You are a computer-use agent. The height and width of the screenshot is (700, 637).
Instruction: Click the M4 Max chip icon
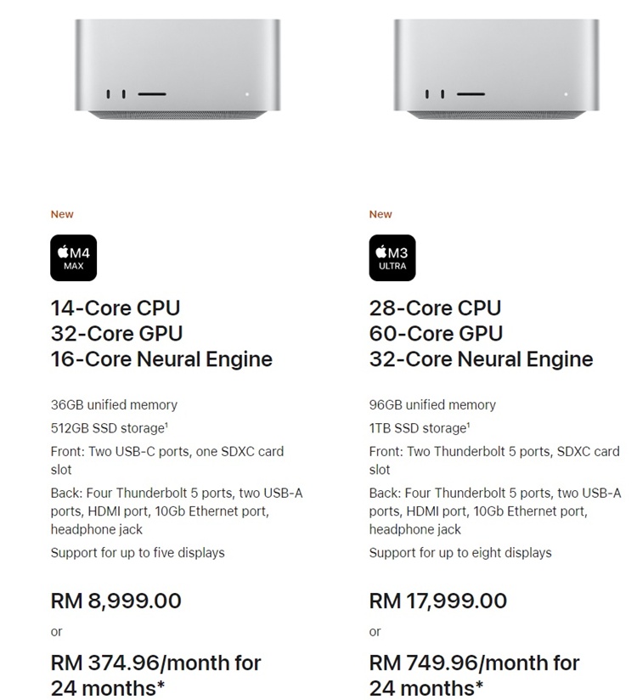[73, 258]
